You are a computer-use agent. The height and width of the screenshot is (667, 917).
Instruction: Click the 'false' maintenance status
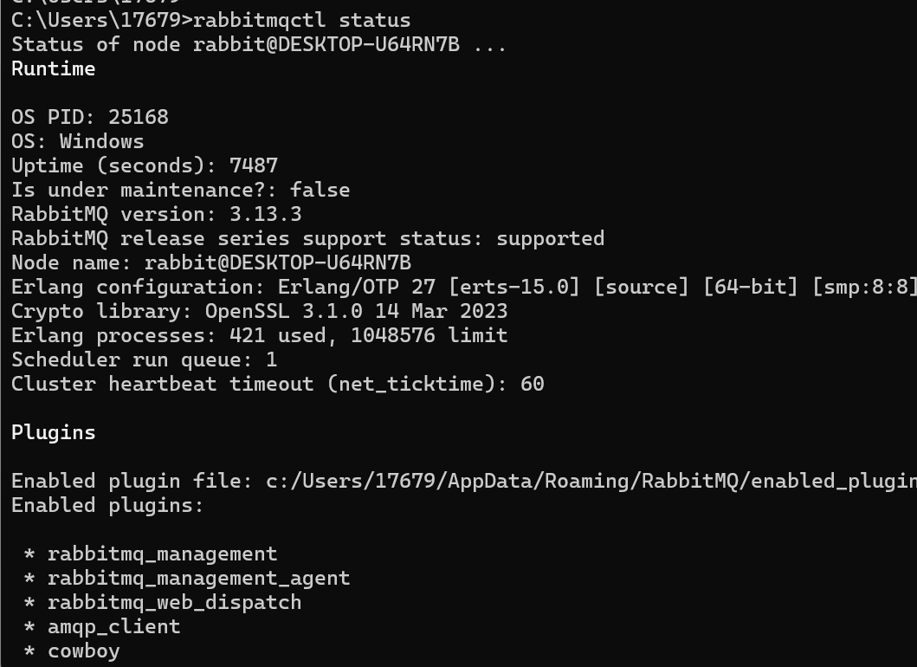pos(320,191)
